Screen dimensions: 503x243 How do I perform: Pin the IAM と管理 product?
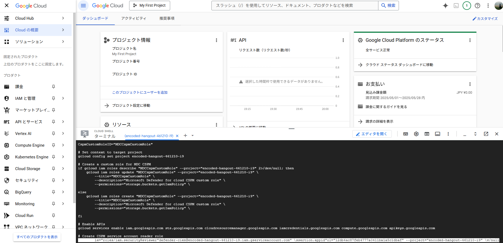[54, 98]
